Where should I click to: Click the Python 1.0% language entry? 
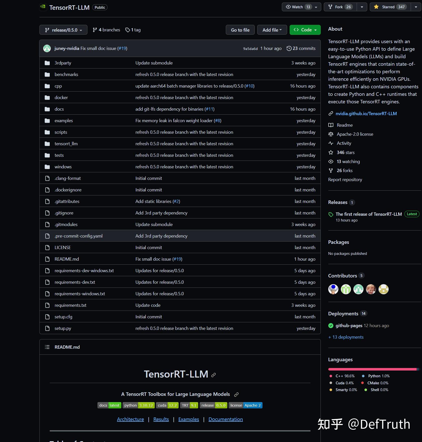(x=376, y=376)
